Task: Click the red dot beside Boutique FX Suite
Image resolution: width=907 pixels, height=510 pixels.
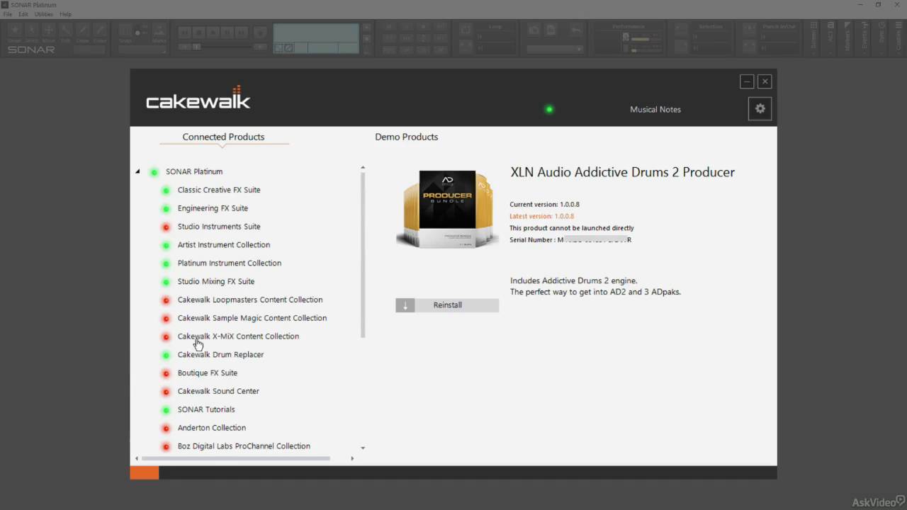Action: click(166, 373)
